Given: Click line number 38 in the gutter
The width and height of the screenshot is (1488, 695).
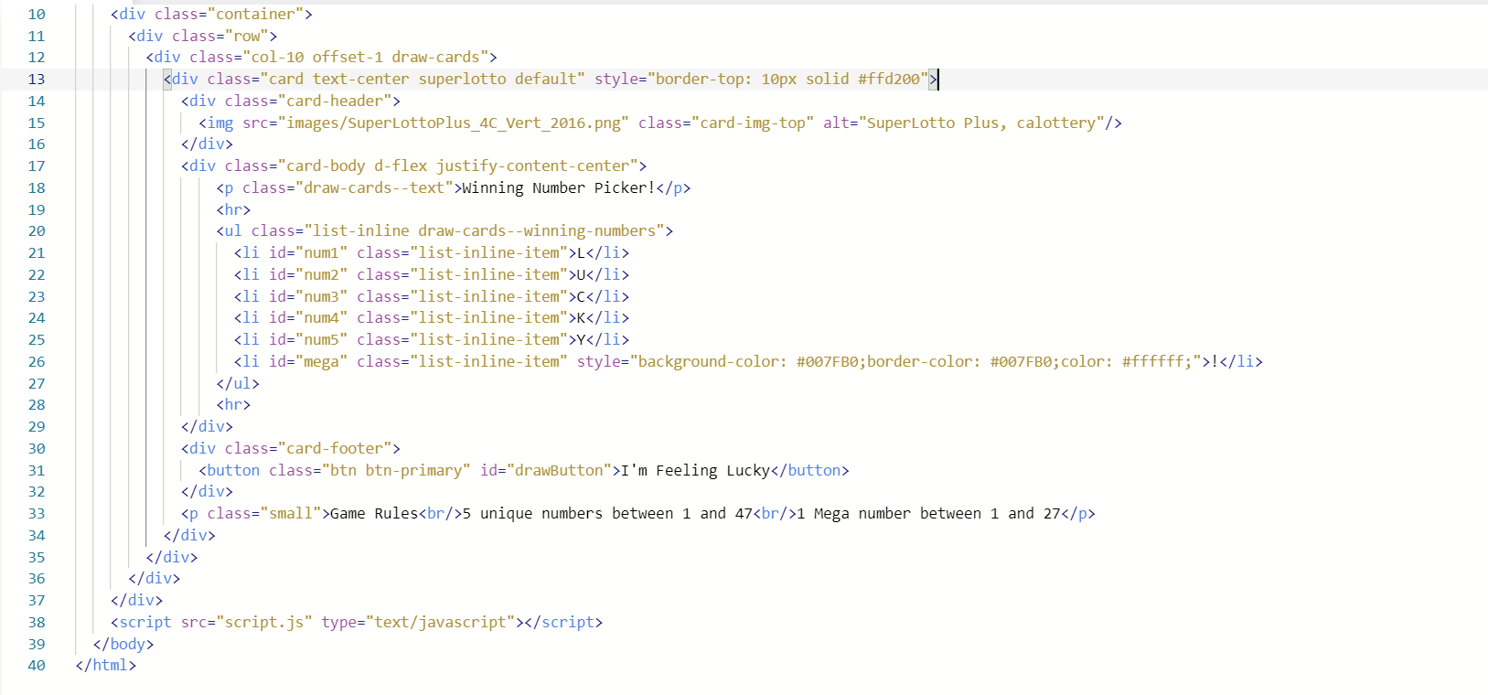Looking at the screenshot, I should pyautogui.click(x=37, y=622).
